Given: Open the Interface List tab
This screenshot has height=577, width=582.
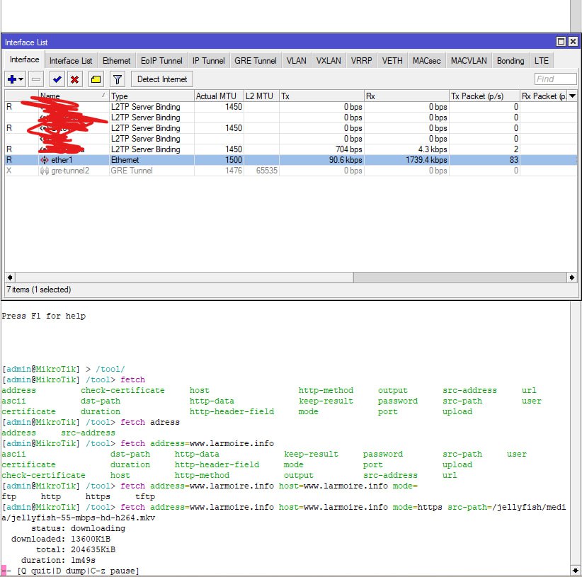Looking at the screenshot, I should pyautogui.click(x=71, y=61).
